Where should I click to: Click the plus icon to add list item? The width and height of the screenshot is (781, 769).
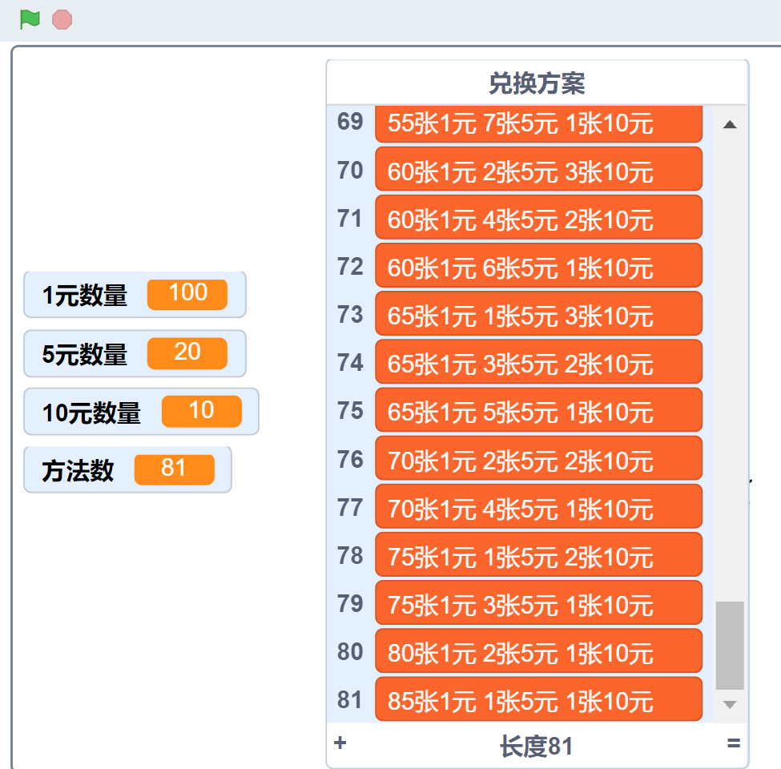click(x=340, y=744)
